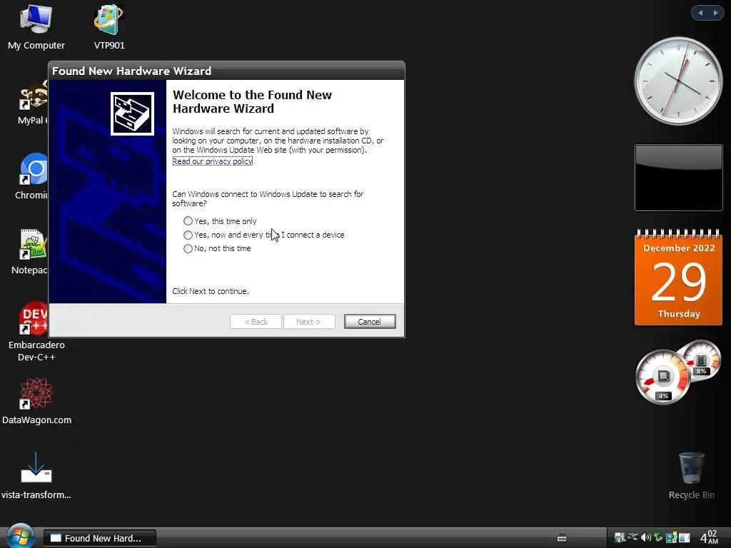This screenshot has height=548, width=731.
Task: Open the Windows Start orb
Action: [x=19, y=536]
